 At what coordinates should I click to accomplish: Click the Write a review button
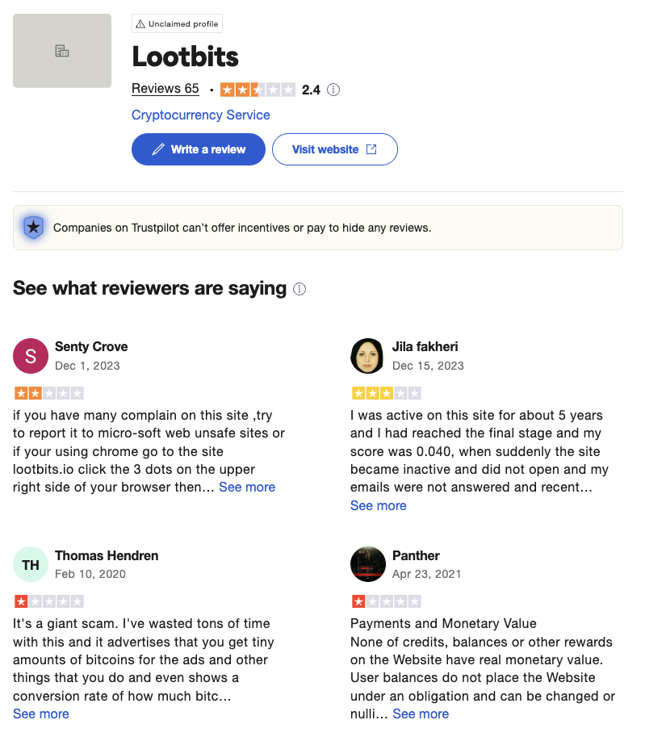199,149
